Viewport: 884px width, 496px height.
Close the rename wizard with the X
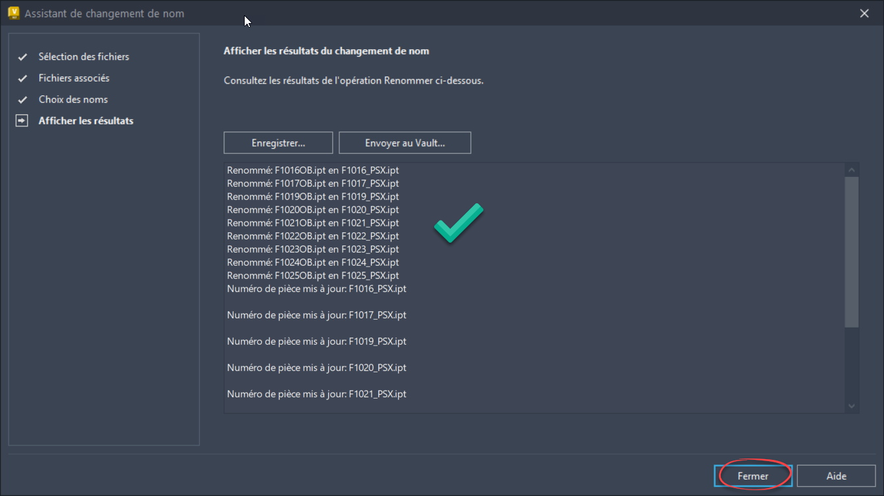(864, 13)
